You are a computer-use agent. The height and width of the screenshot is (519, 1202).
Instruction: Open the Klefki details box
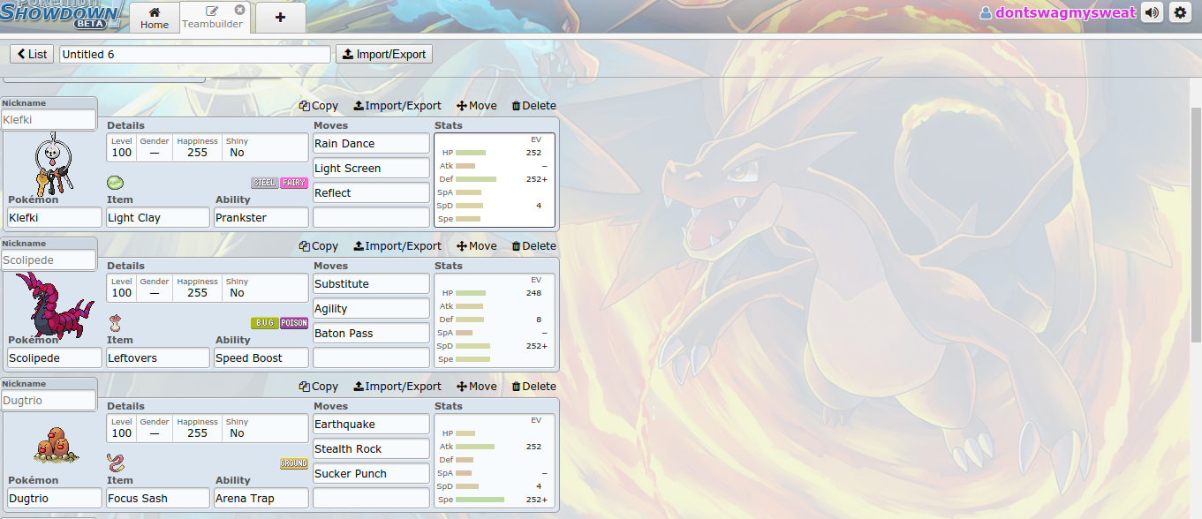coord(208,147)
